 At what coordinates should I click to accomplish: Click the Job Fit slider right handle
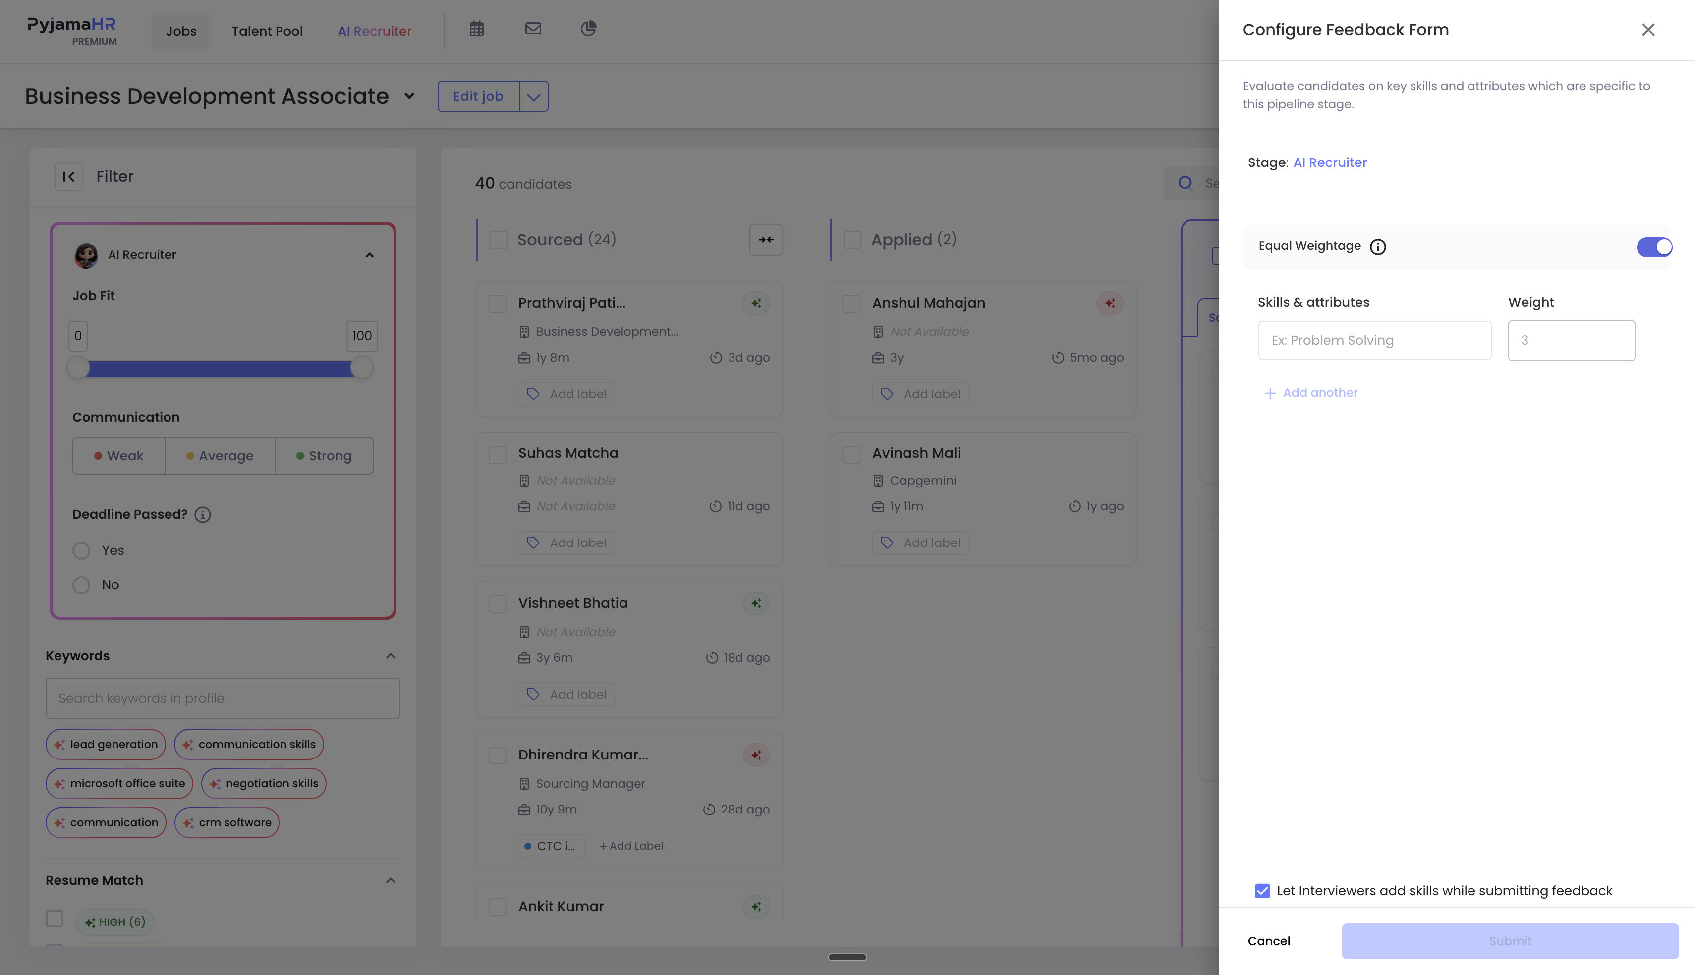tap(362, 368)
